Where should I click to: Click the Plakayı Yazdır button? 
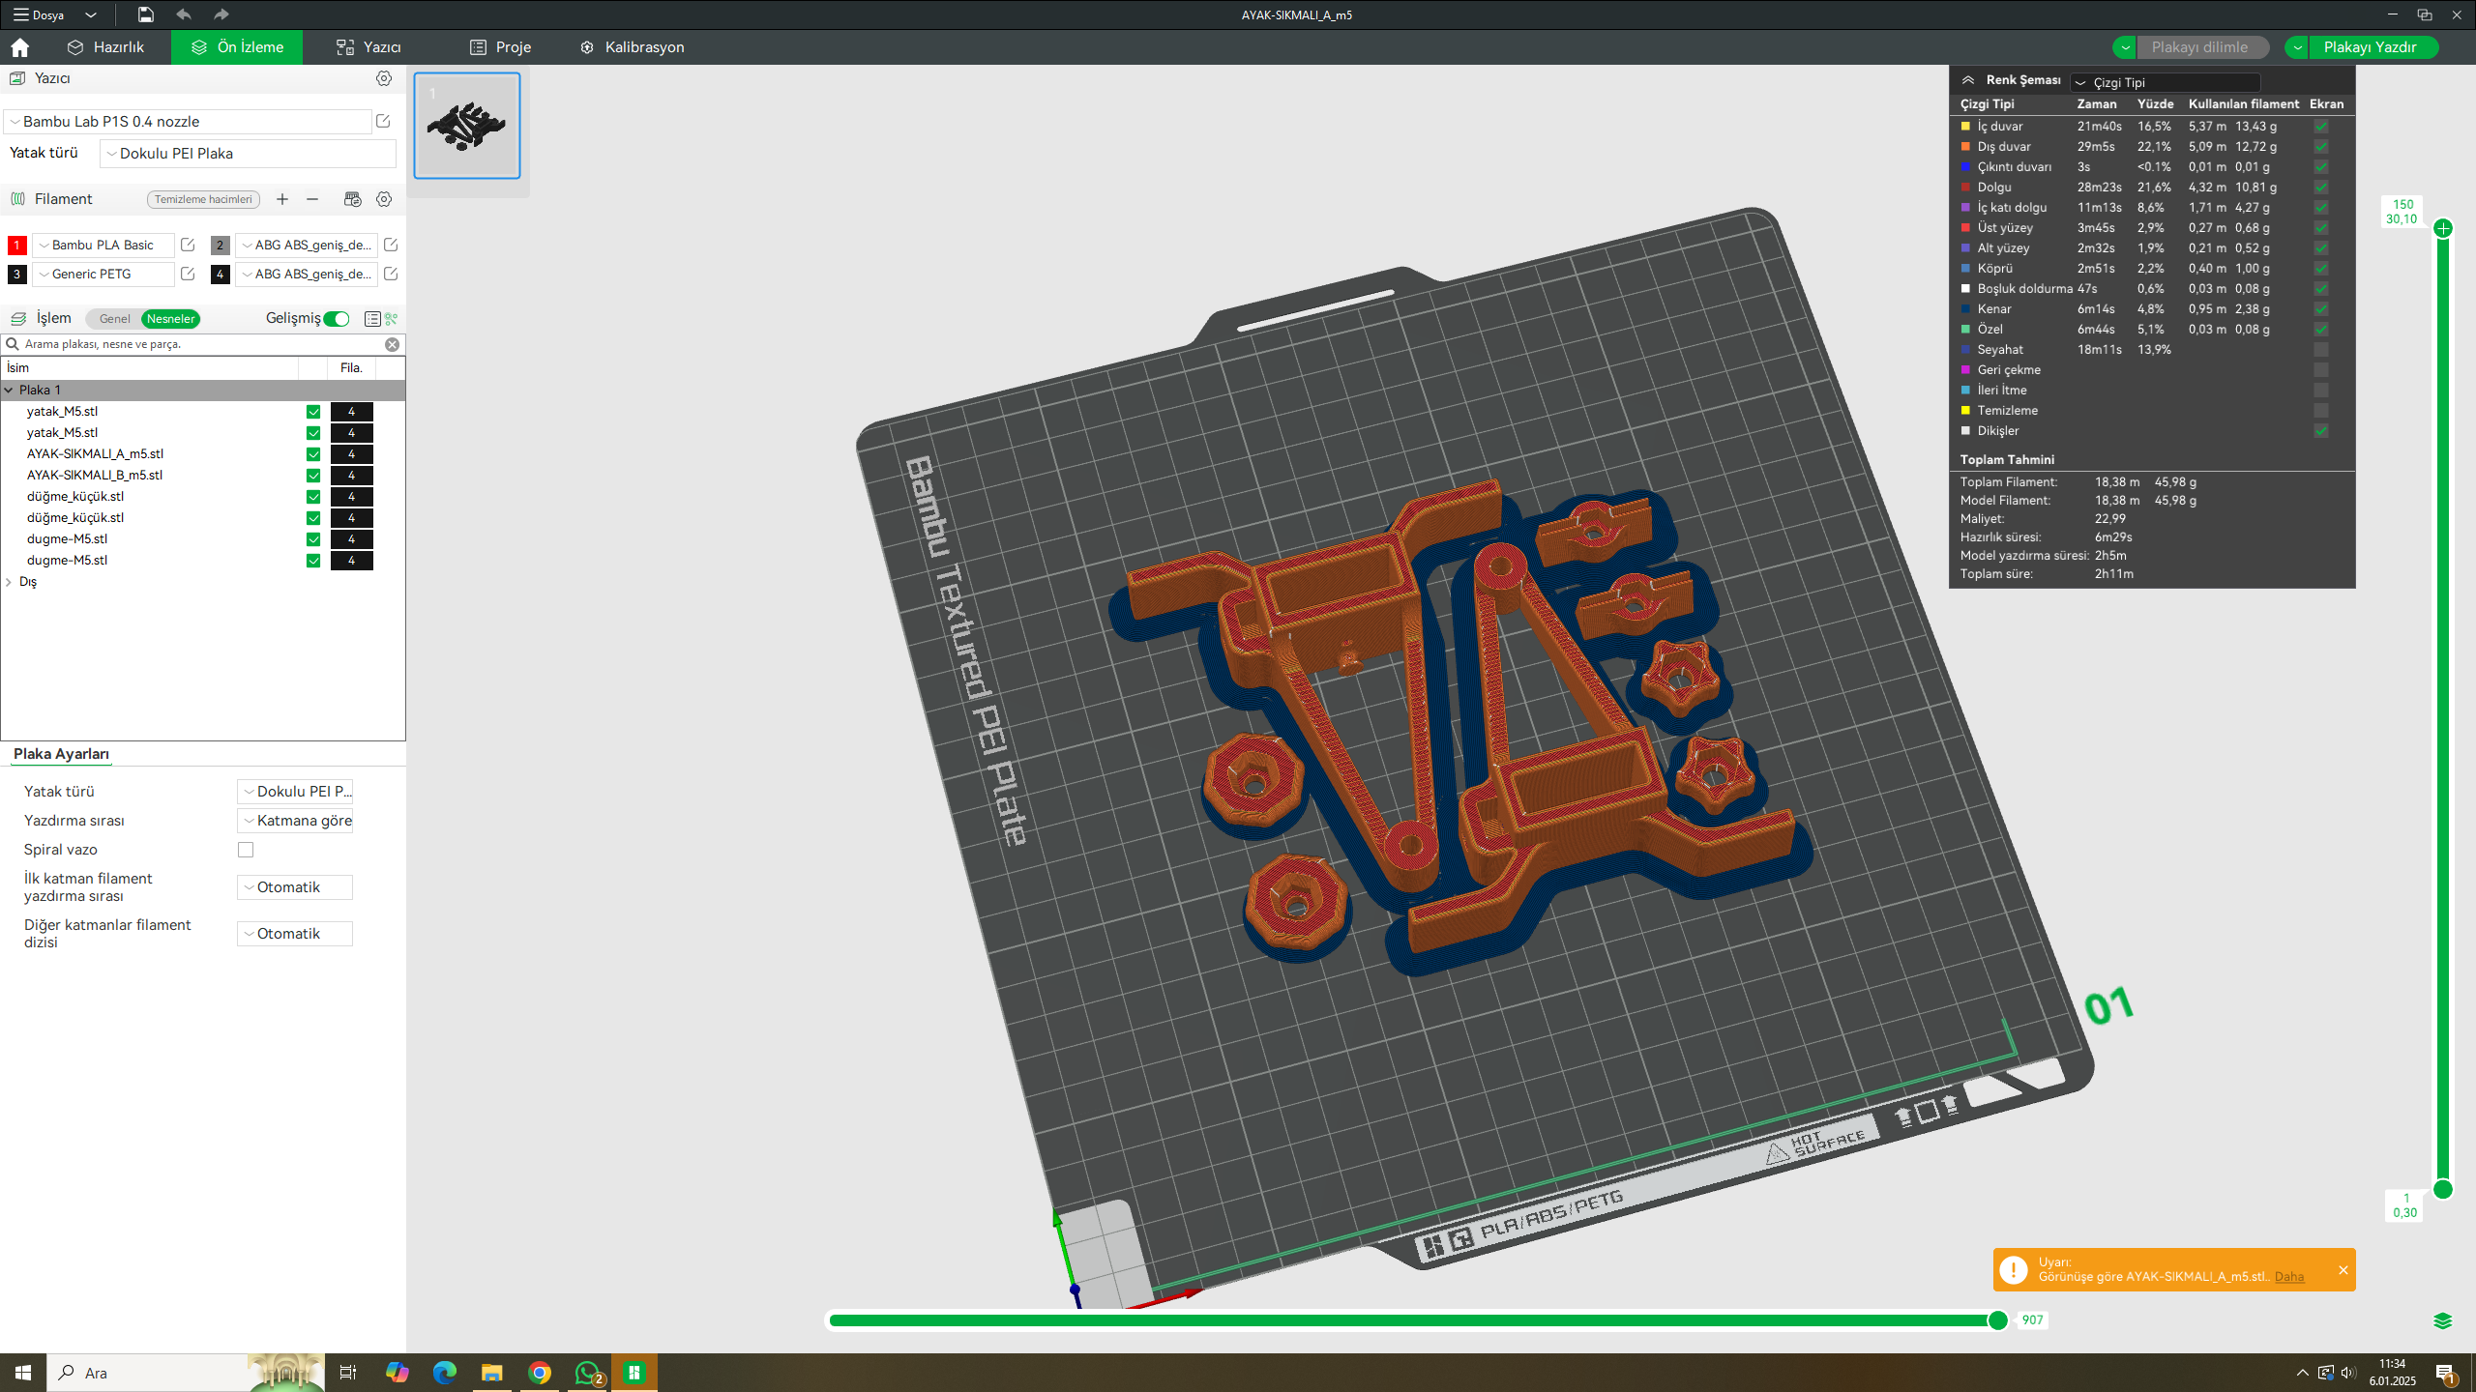(x=2372, y=47)
